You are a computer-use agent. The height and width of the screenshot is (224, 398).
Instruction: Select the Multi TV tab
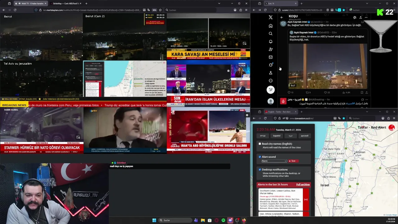coord(31,3)
